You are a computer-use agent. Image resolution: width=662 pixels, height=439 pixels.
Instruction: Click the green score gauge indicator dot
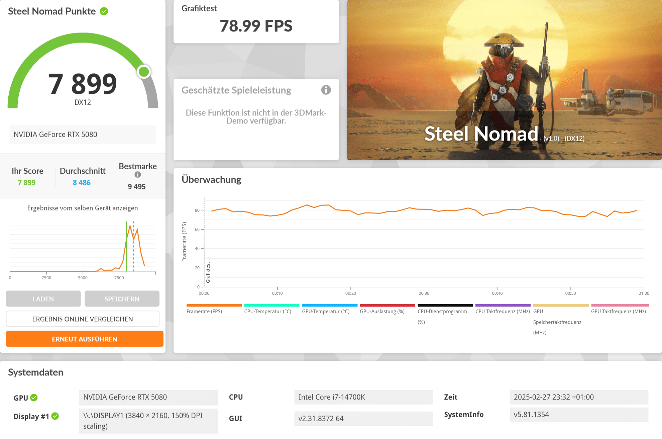click(x=144, y=72)
